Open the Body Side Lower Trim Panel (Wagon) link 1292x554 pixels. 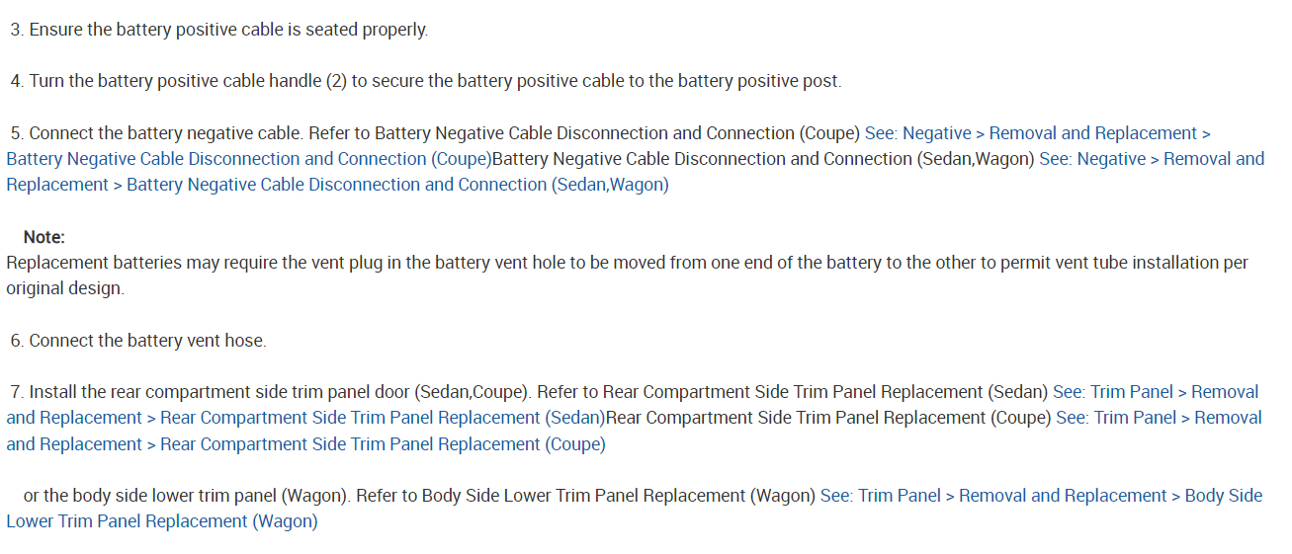click(1040, 496)
